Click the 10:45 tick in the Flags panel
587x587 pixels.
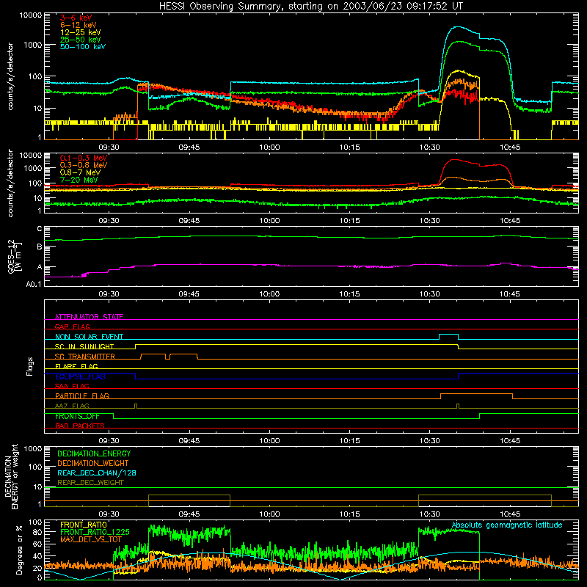point(510,441)
